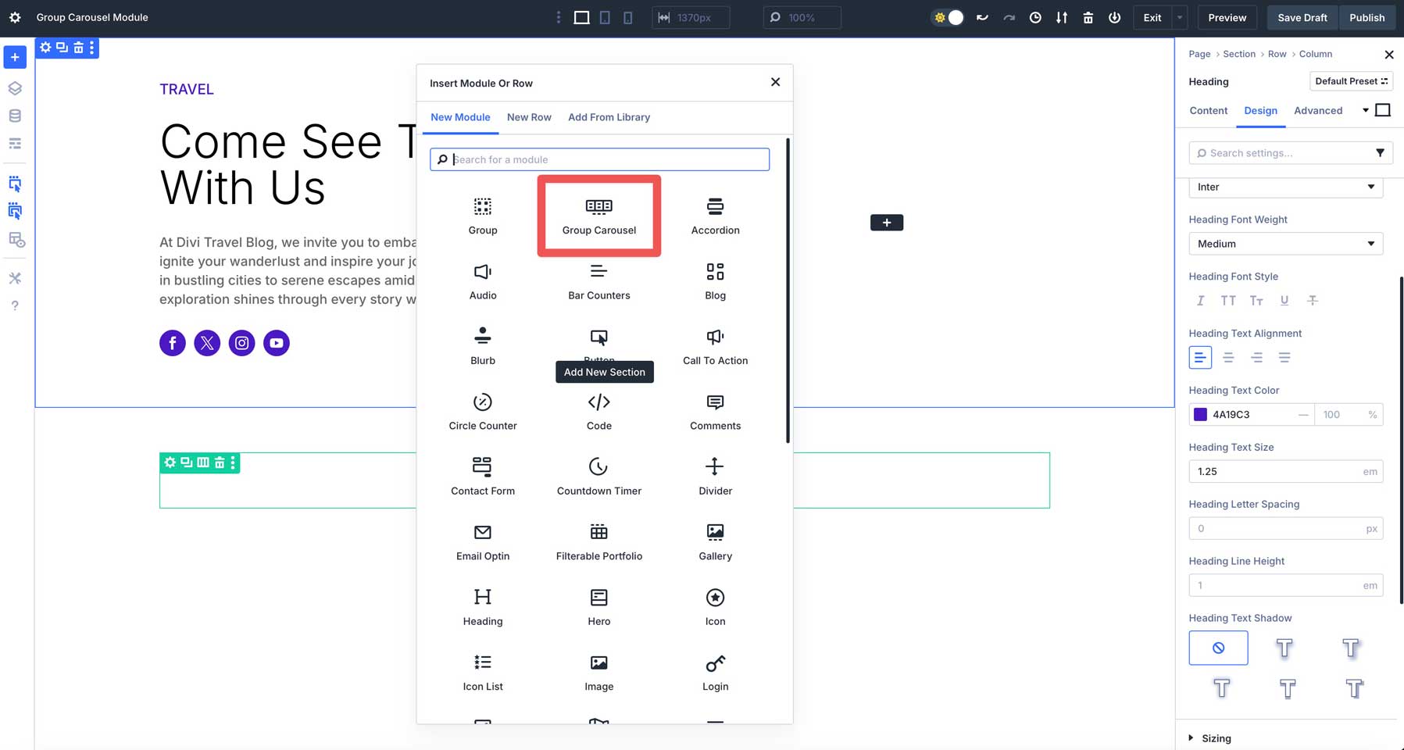Open the Heading Text Color swatch picker

[x=1200, y=414]
